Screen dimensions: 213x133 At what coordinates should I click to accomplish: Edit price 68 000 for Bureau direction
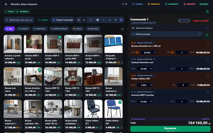[x=148, y=53]
